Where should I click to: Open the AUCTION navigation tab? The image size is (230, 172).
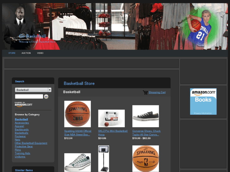click(x=26, y=53)
